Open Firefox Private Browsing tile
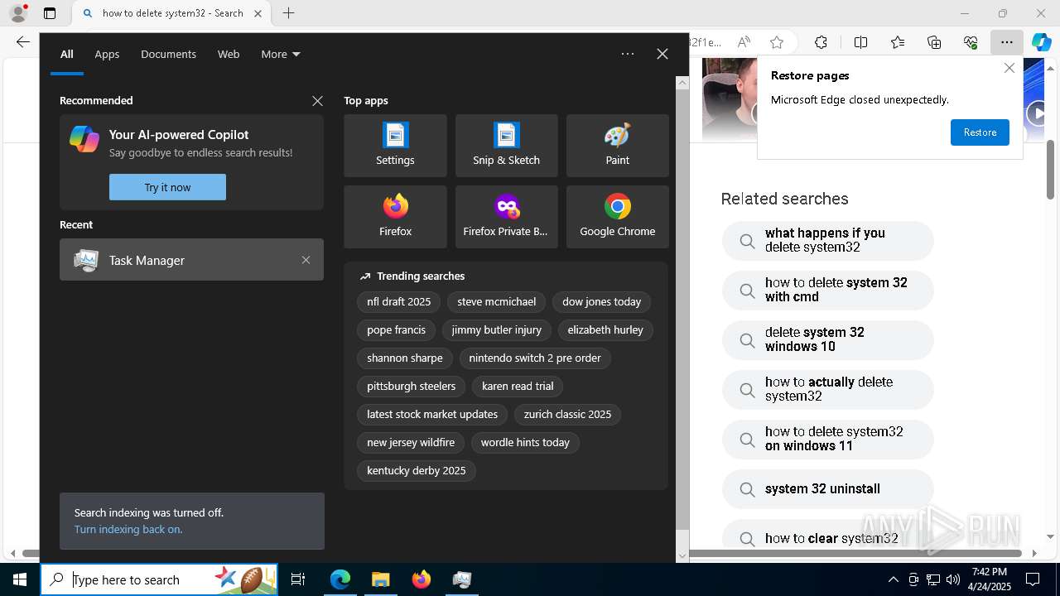The height and width of the screenshot is (596, 1060). [506, 217]
